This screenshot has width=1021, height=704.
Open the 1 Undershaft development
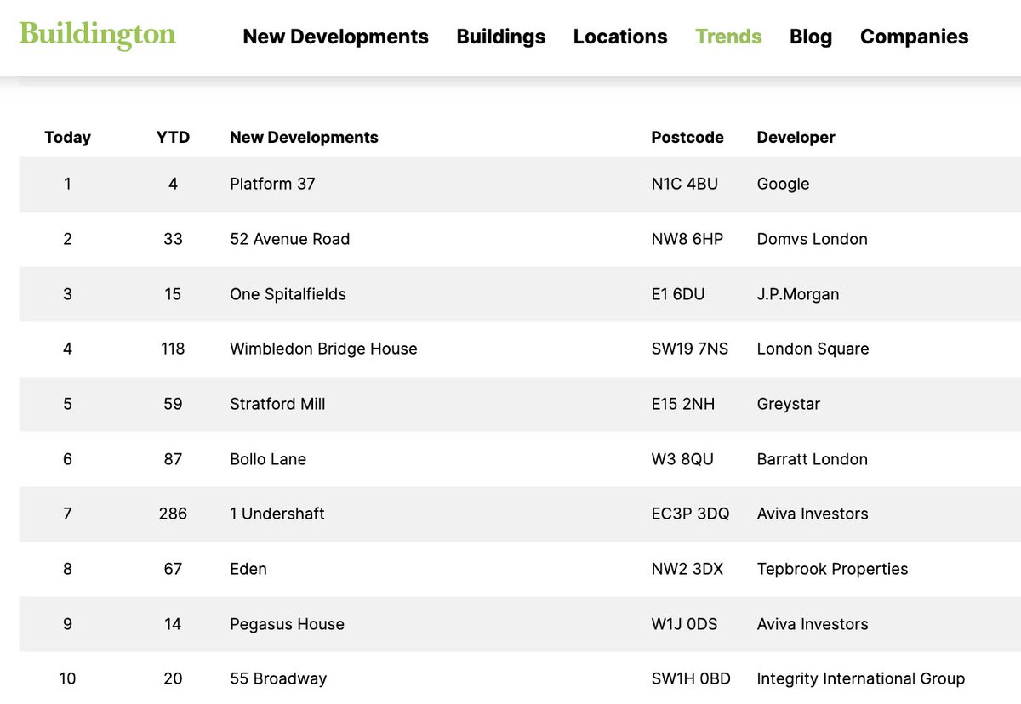pos(277,514)
